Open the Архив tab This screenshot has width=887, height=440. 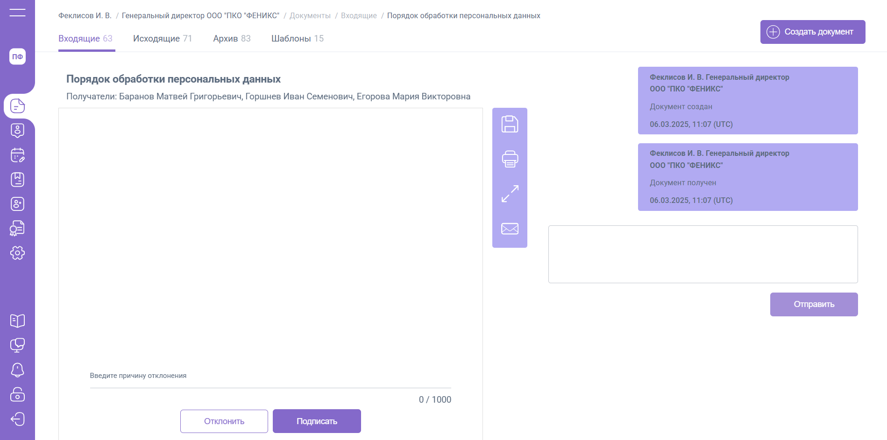click(x=232, y=39)
